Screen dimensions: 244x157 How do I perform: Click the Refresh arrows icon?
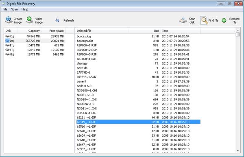(57, 20)
